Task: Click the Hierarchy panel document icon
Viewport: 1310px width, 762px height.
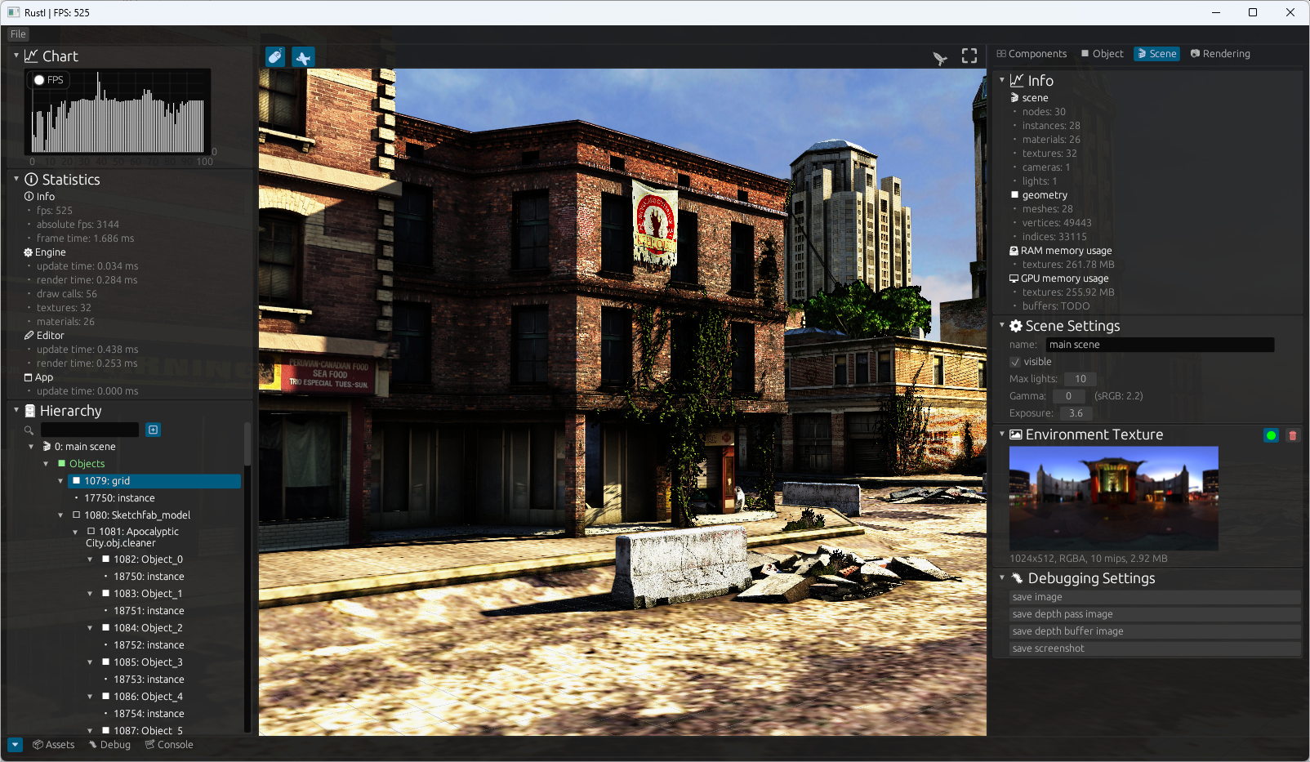Action: click(x=30, y=411)
